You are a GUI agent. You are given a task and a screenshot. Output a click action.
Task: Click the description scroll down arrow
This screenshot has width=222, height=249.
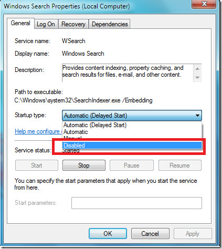tap(197, 77)
